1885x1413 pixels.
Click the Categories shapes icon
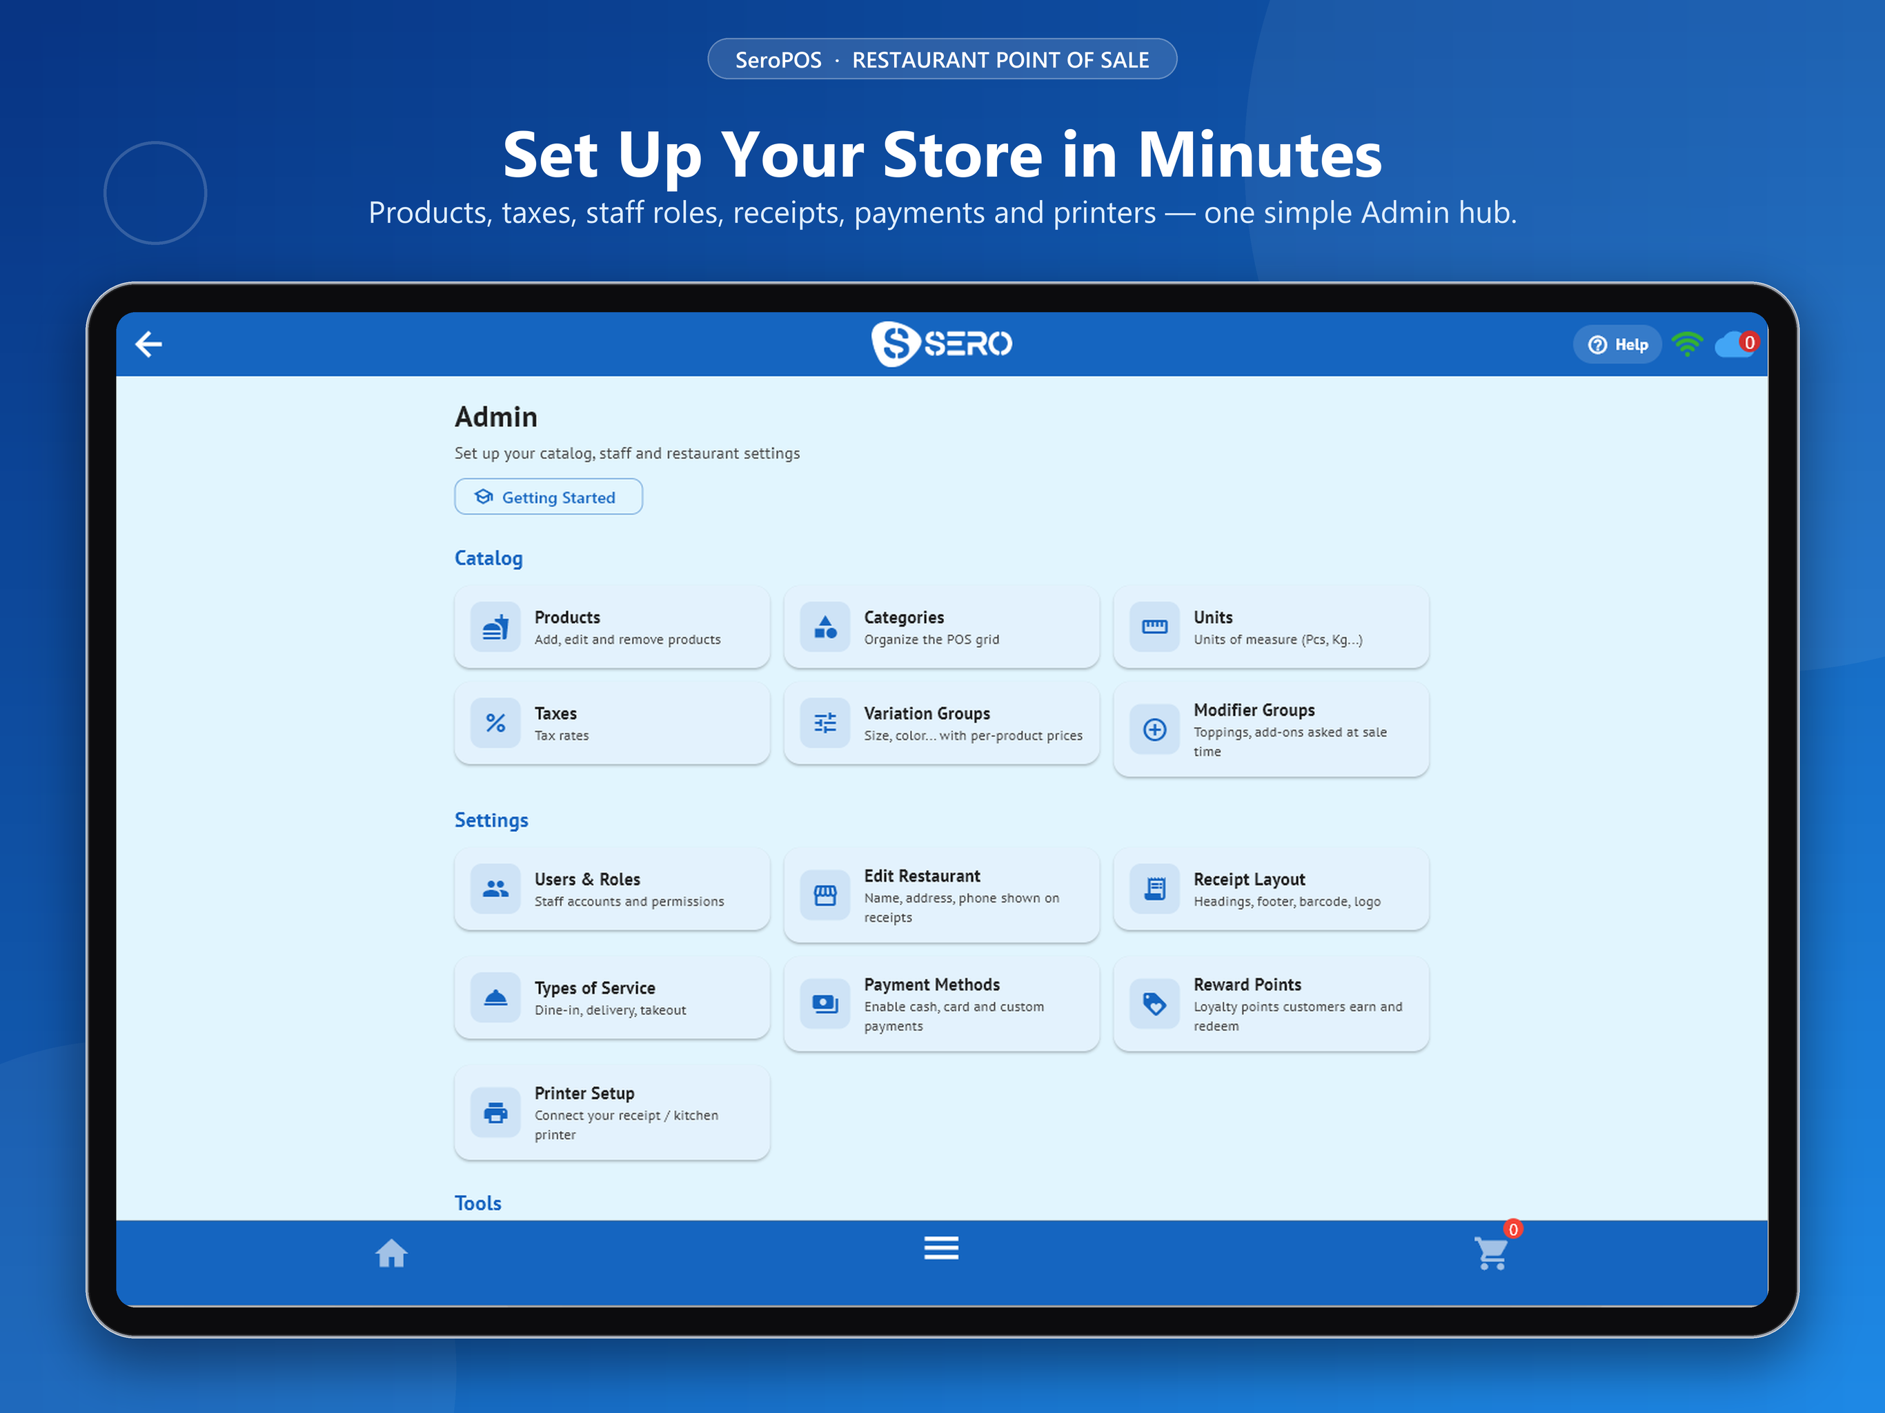click(x=825, y=627)
